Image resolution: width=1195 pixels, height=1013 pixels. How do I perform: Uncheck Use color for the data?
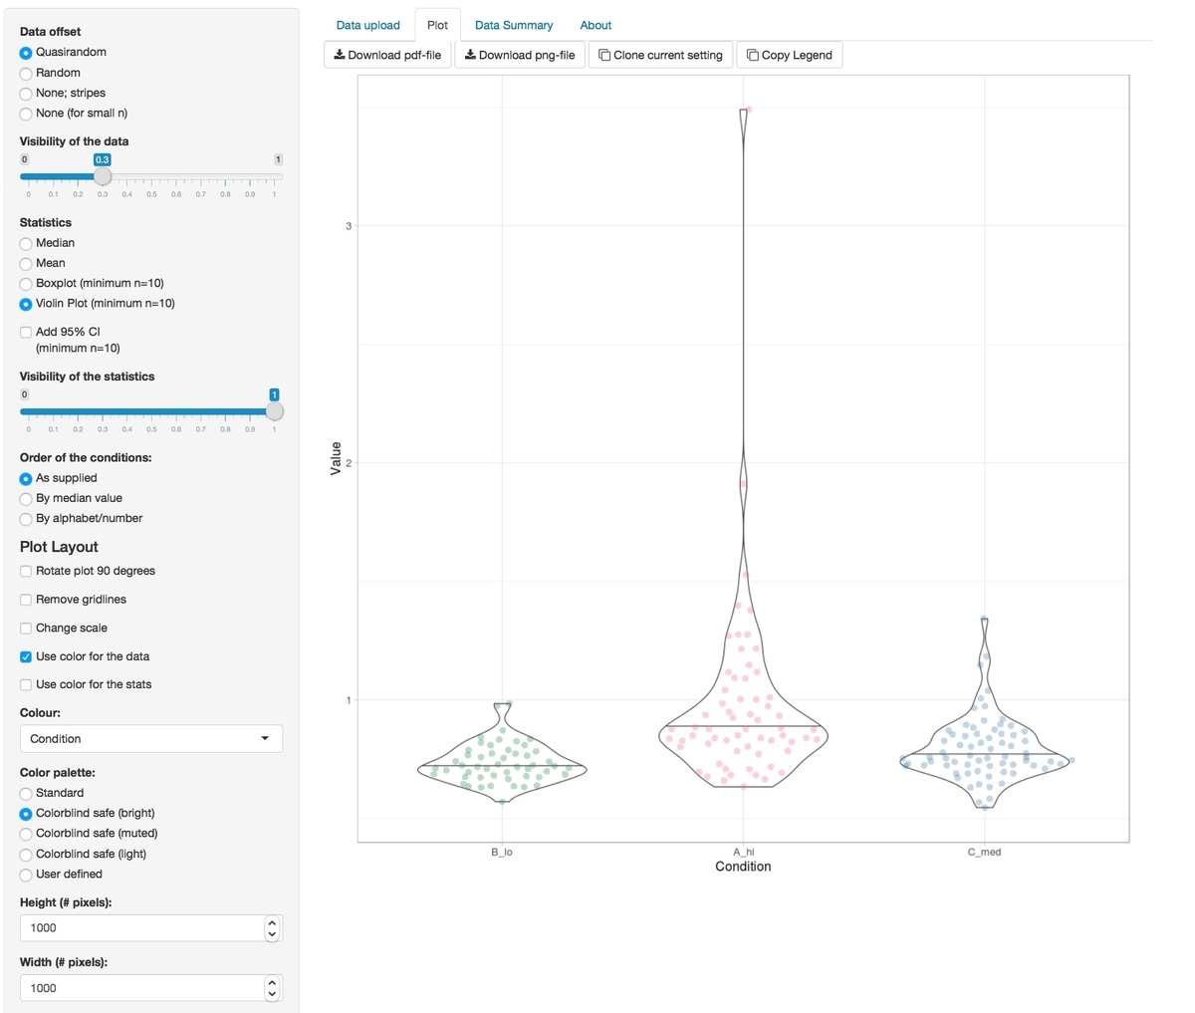tap(26, 657)
